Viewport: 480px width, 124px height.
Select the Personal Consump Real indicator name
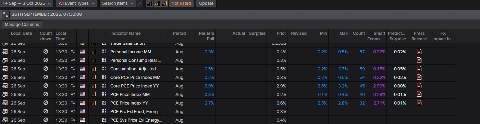[x=136, y=60]
